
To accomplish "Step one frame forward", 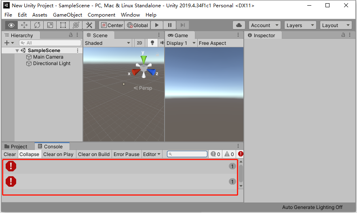I will [183, 25].
